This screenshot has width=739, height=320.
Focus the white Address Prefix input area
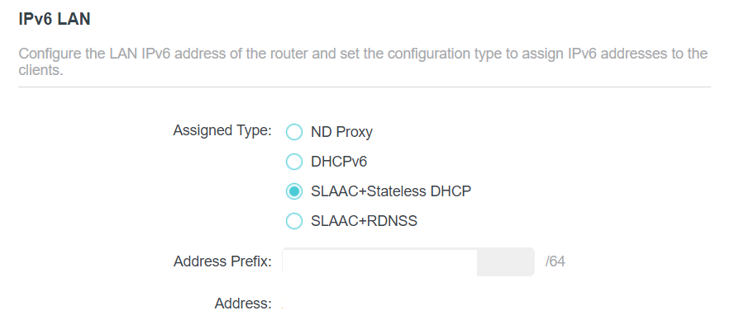tap(379, 261)
